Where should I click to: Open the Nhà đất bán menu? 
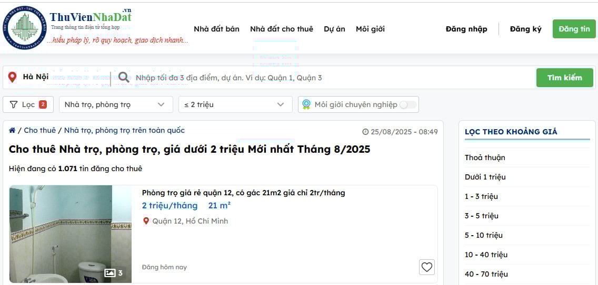click(216, 29)
